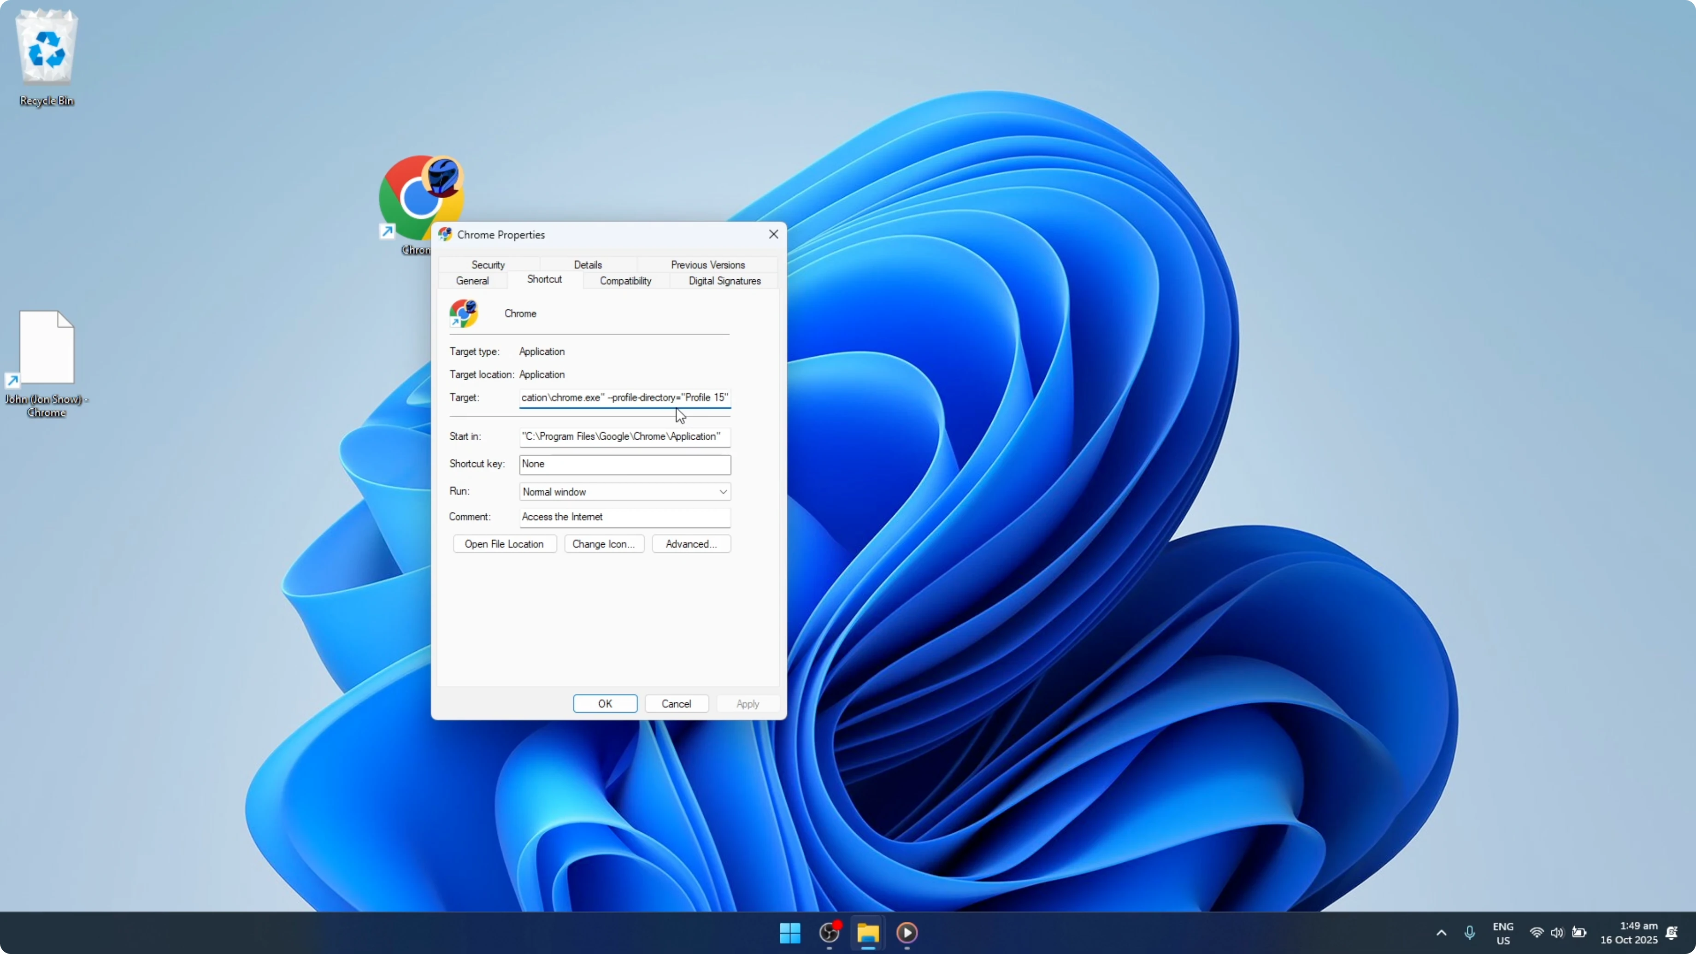The height and width of the screenshot is (954, 1696).
Task: Open Advanced shortcut properties
Action: 691,543
